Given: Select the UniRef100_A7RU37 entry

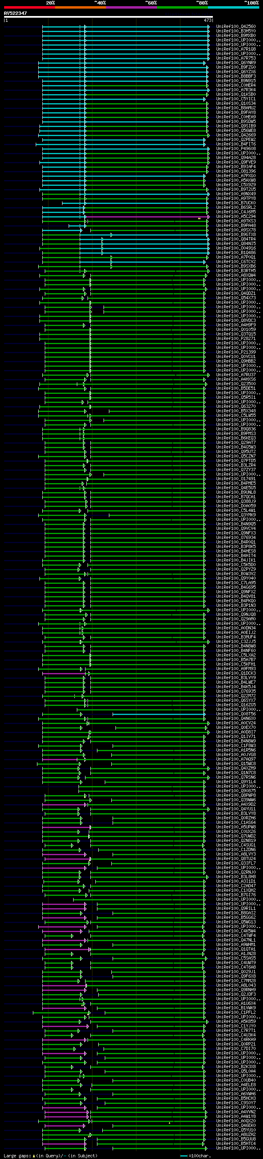Looking at the screenshot, I should coord(235,374).
